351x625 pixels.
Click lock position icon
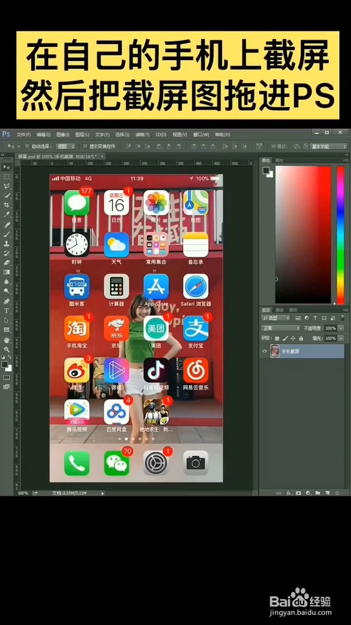tap(293, 338)
